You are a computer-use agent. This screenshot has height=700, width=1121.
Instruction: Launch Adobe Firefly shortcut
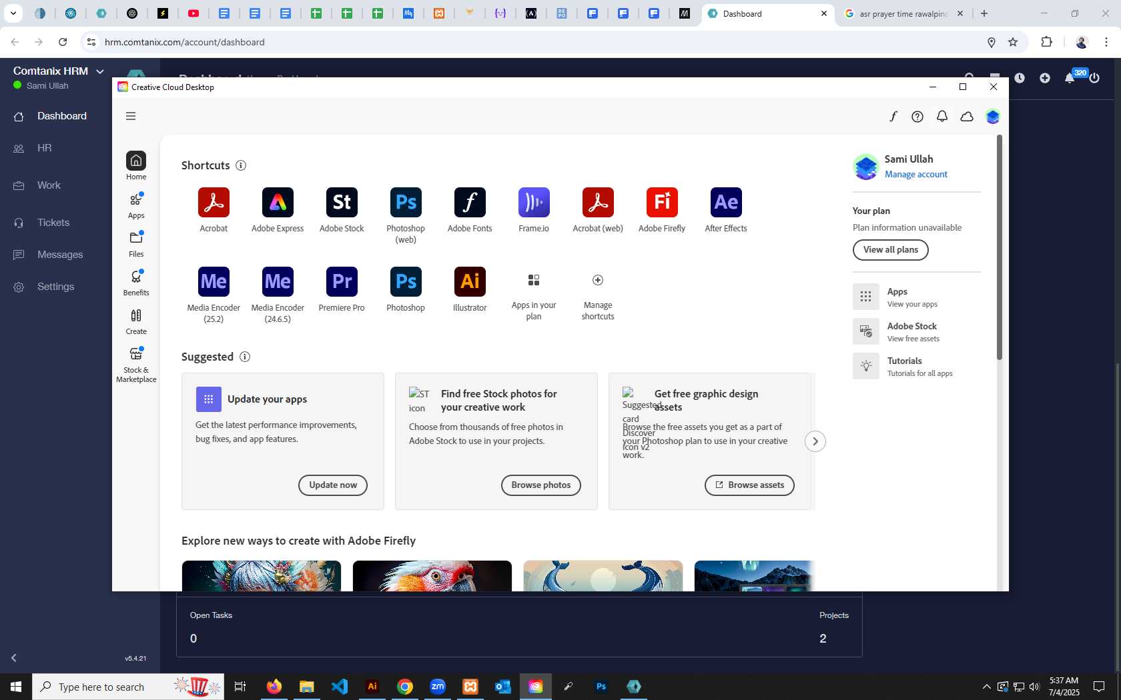pos(662,210)
